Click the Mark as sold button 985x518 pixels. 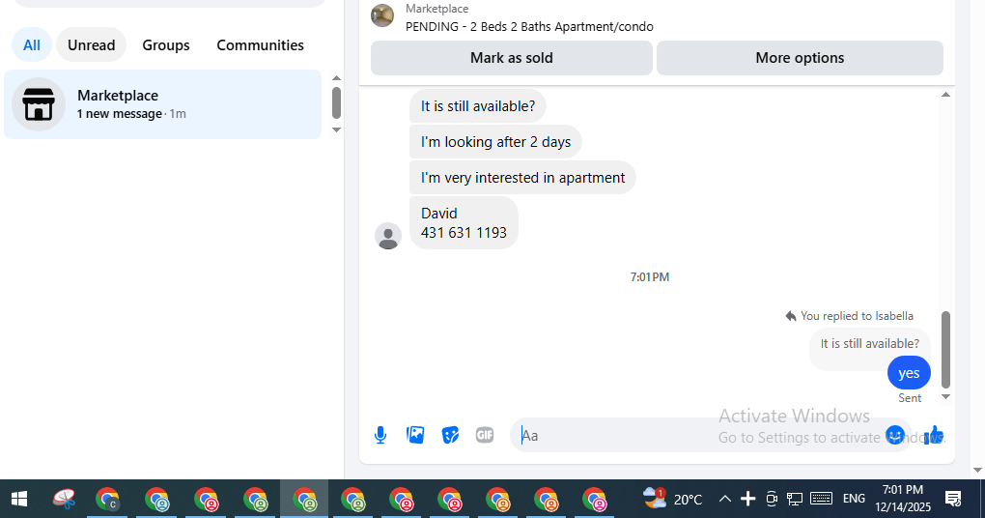[512, 58]
